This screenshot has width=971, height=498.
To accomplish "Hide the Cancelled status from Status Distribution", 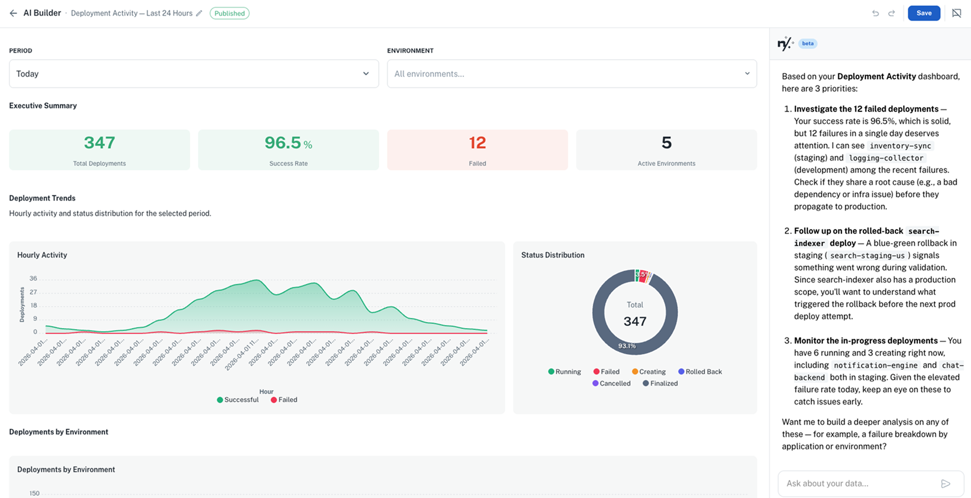I will click(612, 383).
